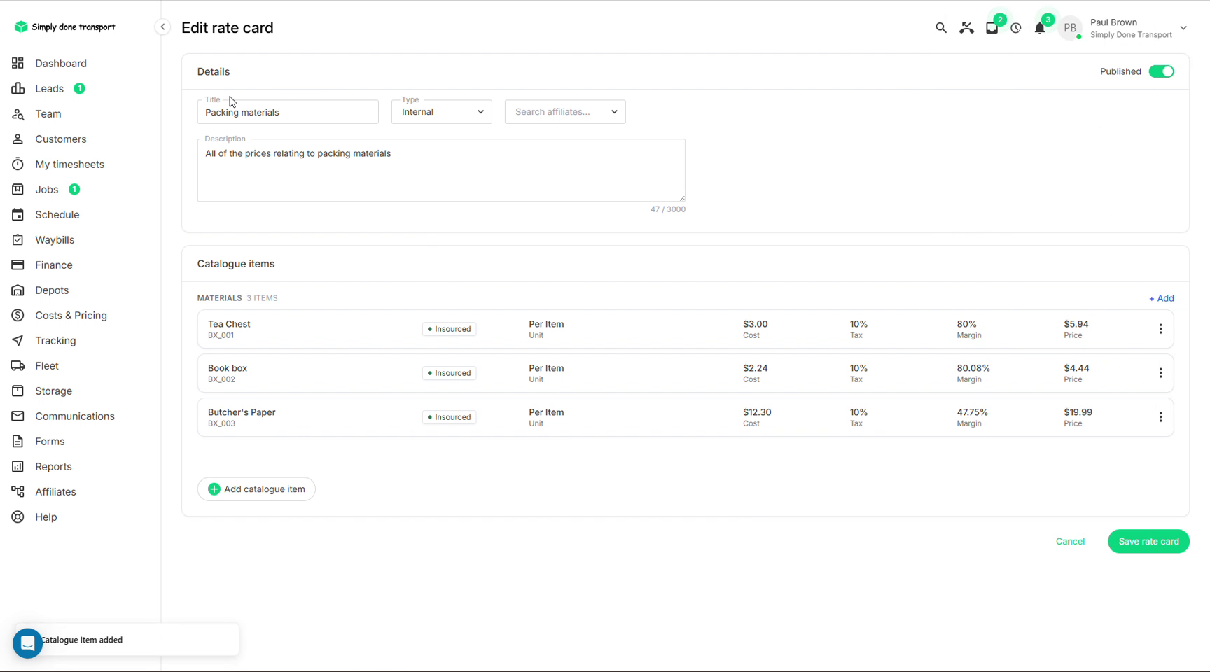Screen dimensions: 1210x672
Task: Go to Dashboard in the sidebar
Action: click(x=61, y=64)
